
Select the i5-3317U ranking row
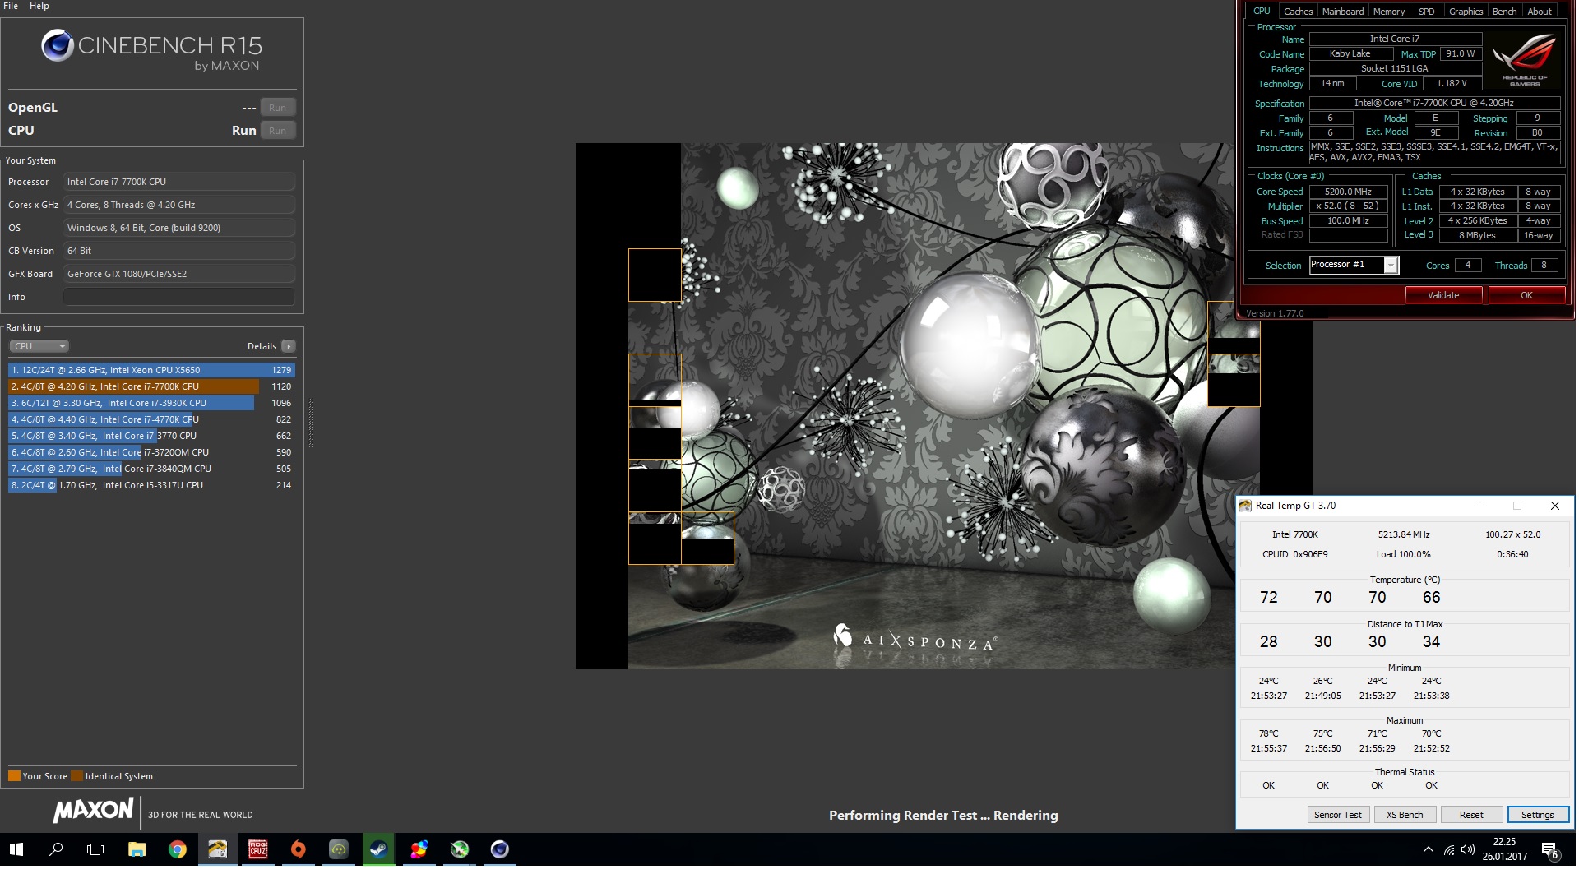pos(151,485)
